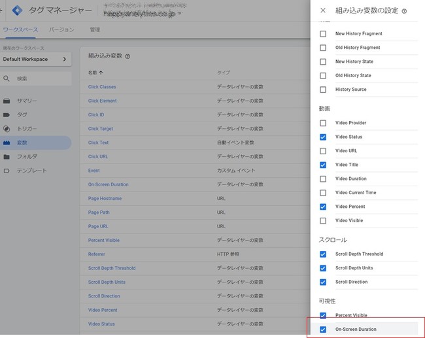Viewport: 425px width, 338px height.
Task: Click the フォルダ folder icon
Action: (x=7, y=157)
